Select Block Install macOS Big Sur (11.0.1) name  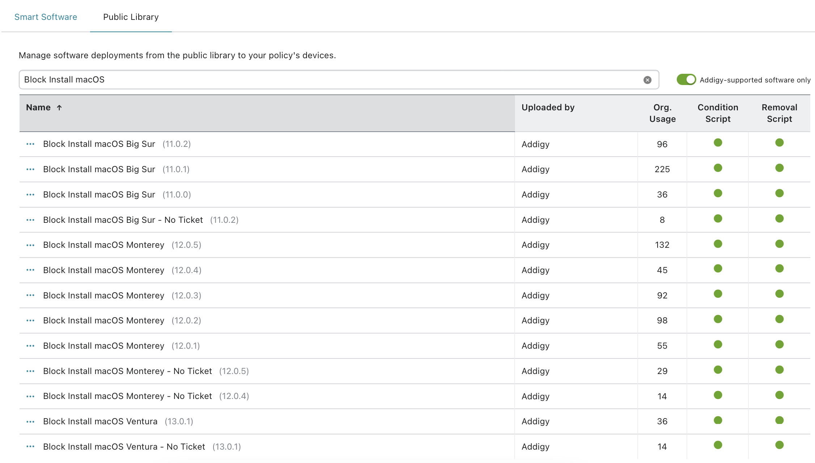click(x=99, y=169)
